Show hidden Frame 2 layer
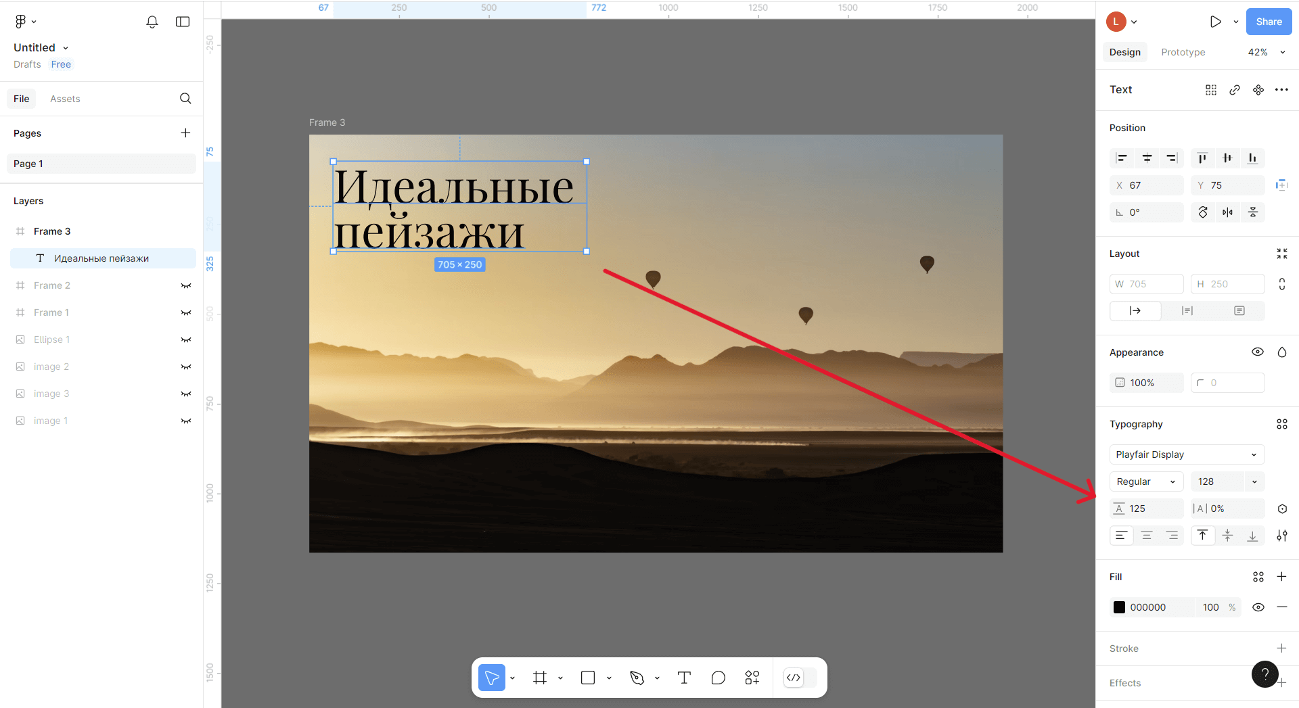Image resolution: width=1299 pixels, height=708 pixels. (x=186, y=285)
